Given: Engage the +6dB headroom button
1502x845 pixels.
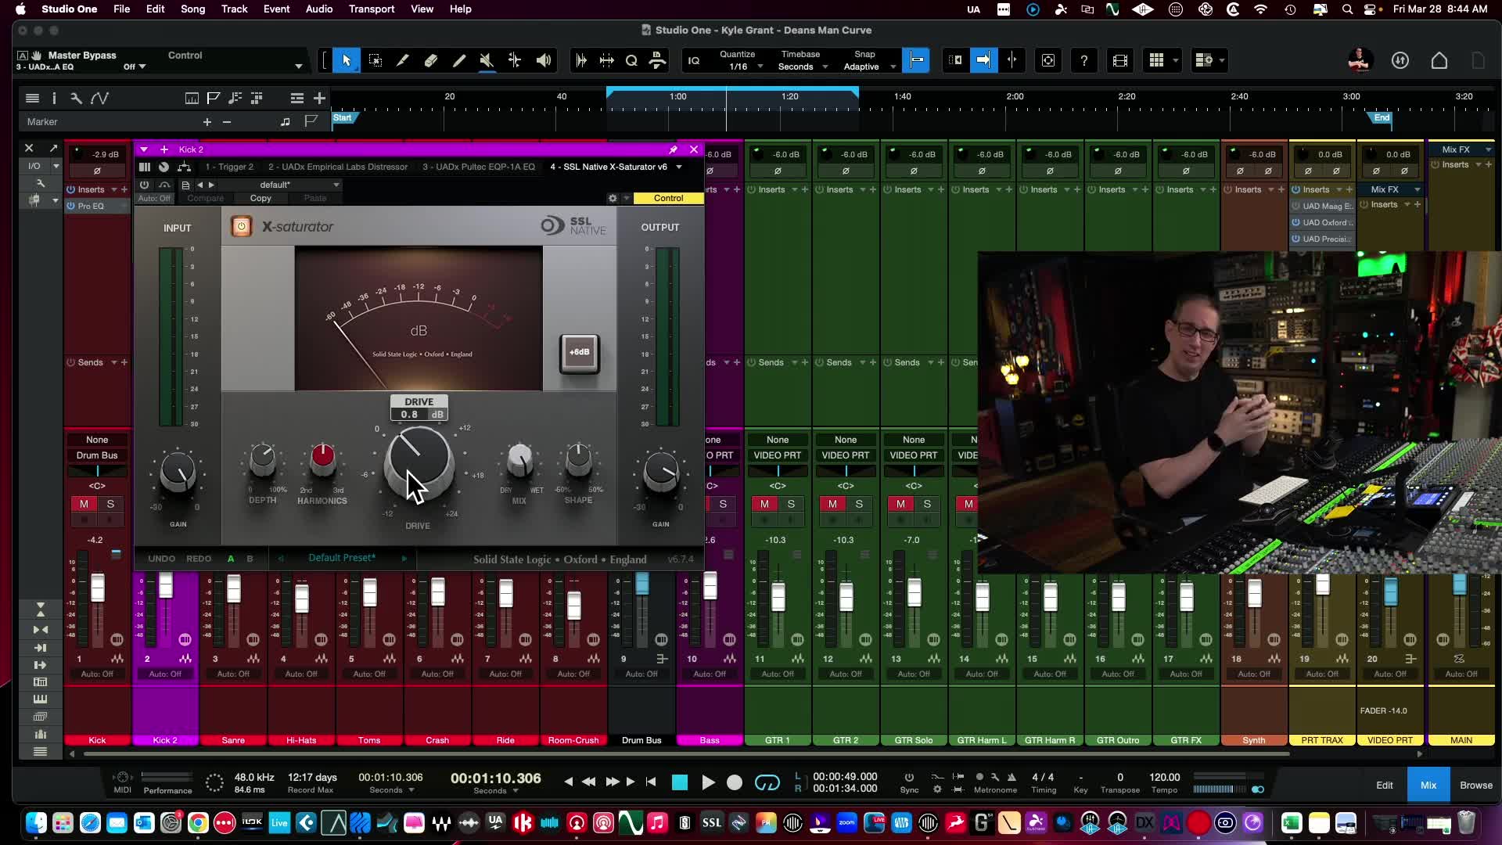Looking at the screenshot, I should 579,352.
